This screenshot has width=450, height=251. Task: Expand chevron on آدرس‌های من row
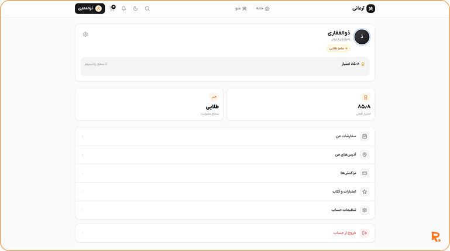pyautogui.click(x=83, y=155)
